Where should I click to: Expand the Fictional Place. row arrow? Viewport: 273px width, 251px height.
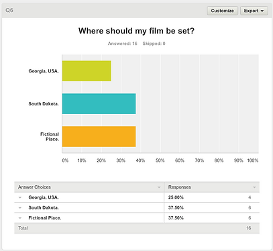[x=20, y=218]
